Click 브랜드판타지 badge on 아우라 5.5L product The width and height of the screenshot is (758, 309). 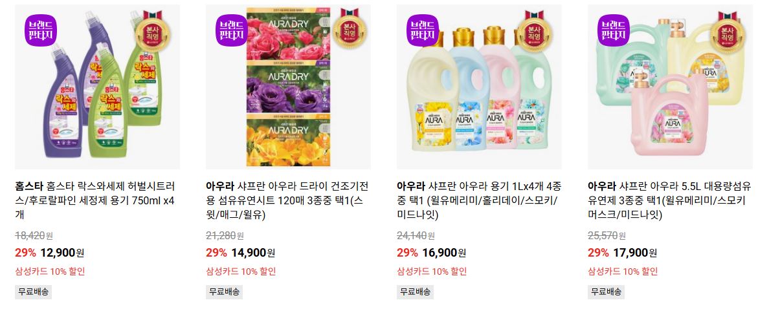[x=614, y=30]
